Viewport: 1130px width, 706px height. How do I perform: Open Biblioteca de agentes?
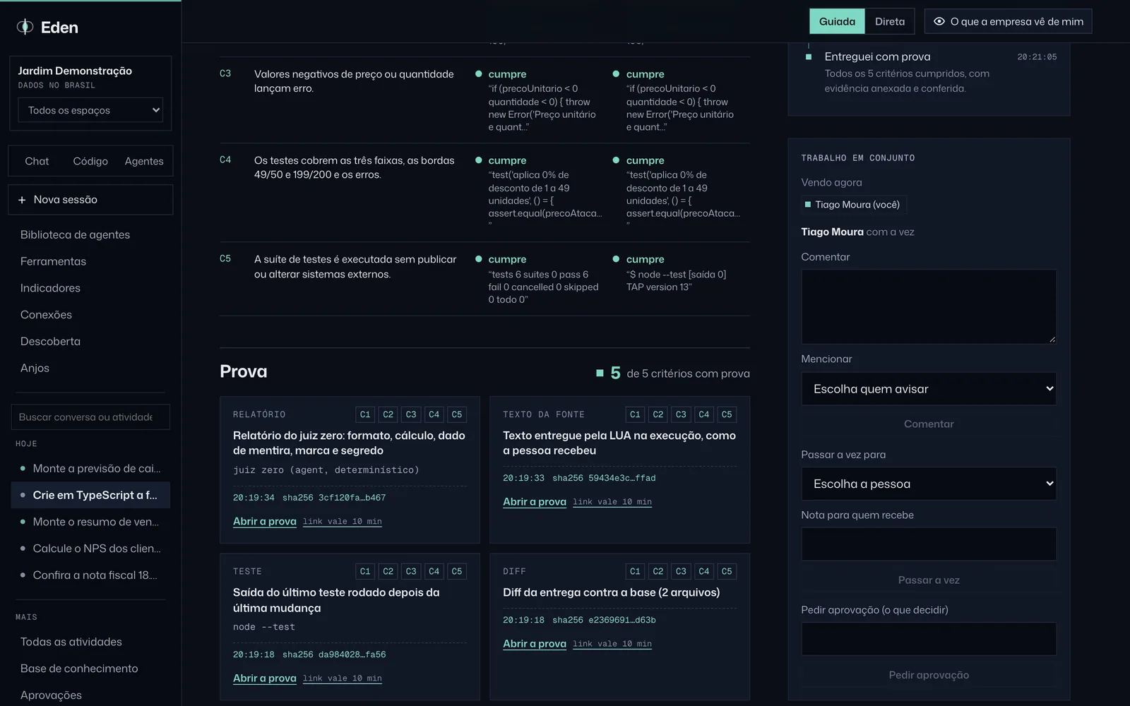(x=75, y=234)
